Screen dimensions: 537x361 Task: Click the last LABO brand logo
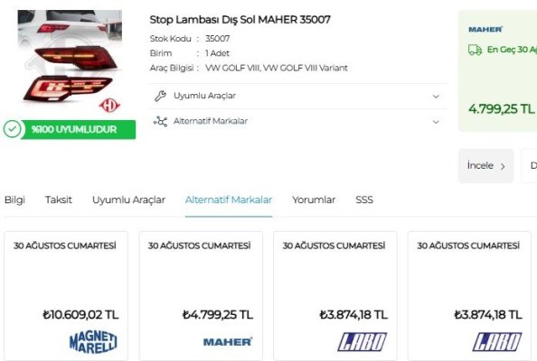497,342
